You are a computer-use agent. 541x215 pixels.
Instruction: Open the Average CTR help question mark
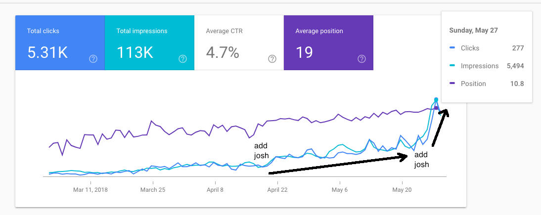pyautogui.click(x=272, y=59)
